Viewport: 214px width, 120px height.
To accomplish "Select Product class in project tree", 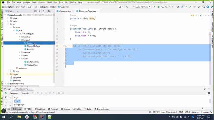I will (30, 49).
